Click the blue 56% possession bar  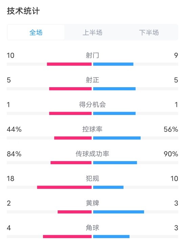tap(117, 138)
